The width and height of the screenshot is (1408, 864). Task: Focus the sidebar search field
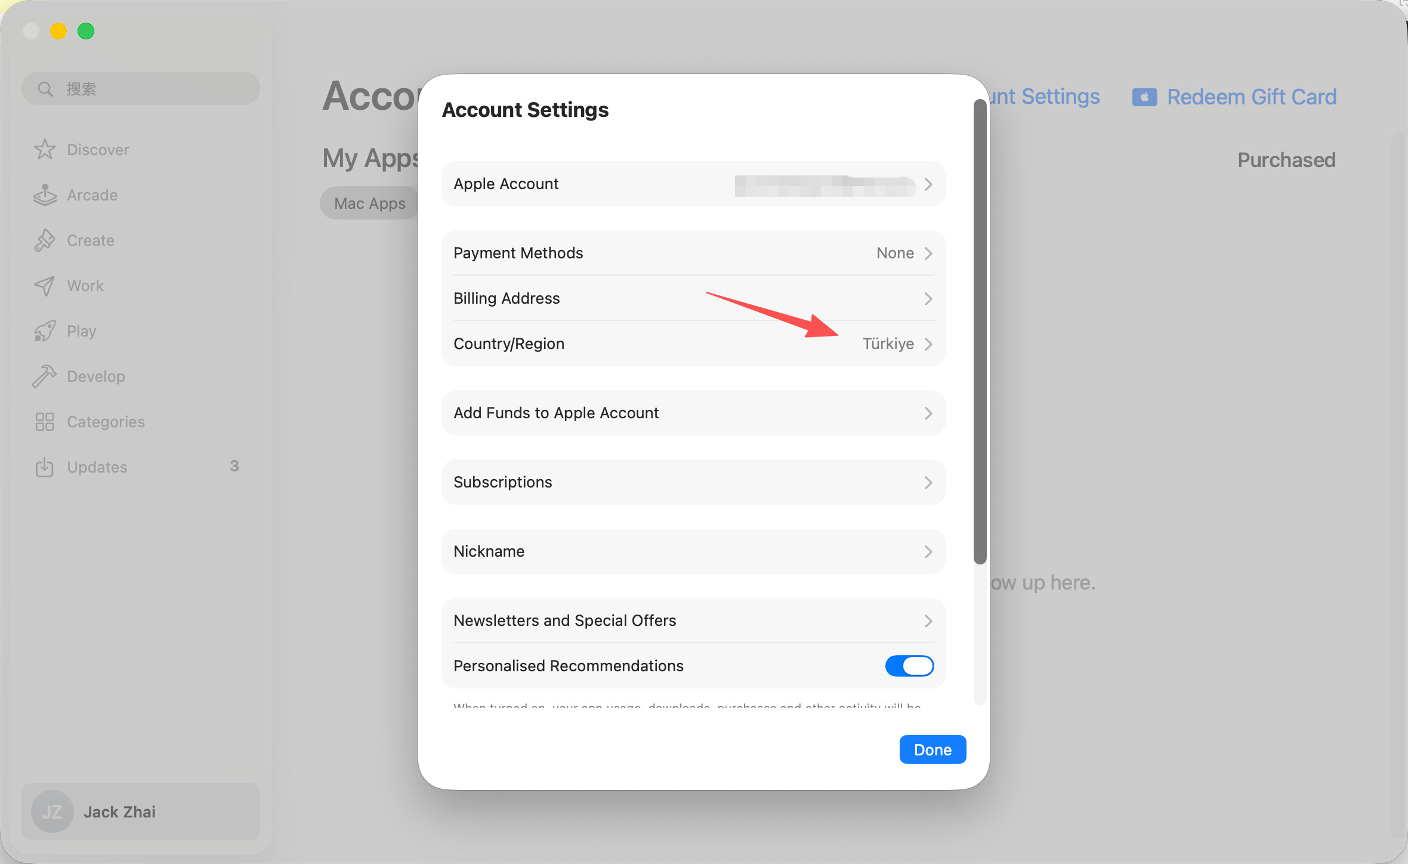(x=141, y=88)
